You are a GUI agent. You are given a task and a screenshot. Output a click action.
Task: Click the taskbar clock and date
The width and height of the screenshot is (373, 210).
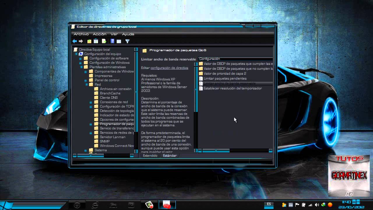(x=351, y=205)
